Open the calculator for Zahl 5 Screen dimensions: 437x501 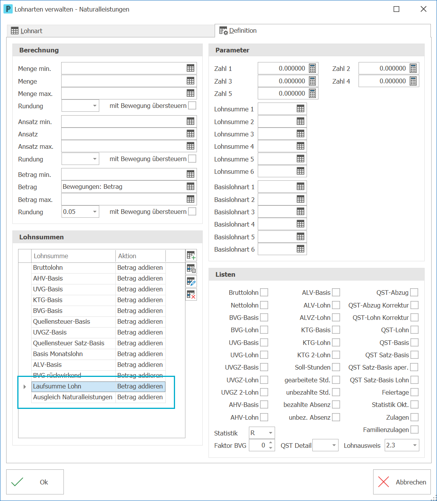coord(312,93)
